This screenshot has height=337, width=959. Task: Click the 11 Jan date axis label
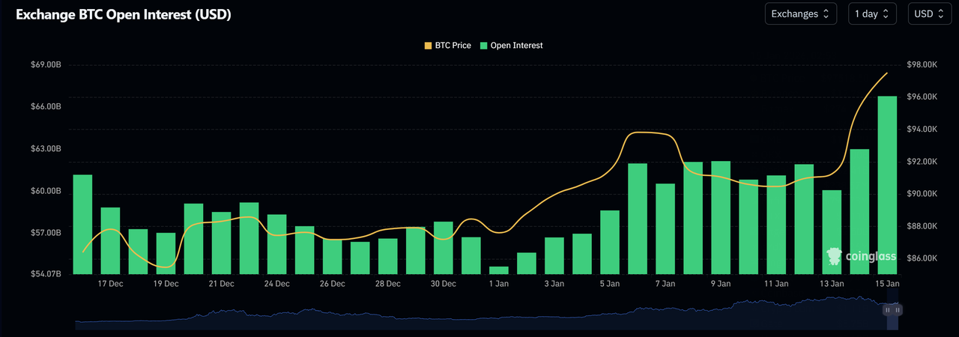[776, 284]
